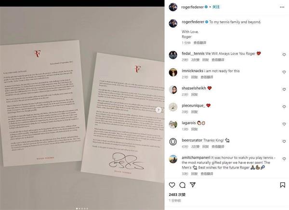This screenshot has width=289, height=210.
Task: Translate amitchampaneri comment
Action: pos(207,174)
